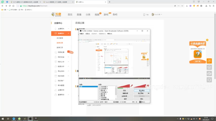
Task: Expand the 我的收益 sidebar section
Action: pyautogui.click(x=69, y=57)
